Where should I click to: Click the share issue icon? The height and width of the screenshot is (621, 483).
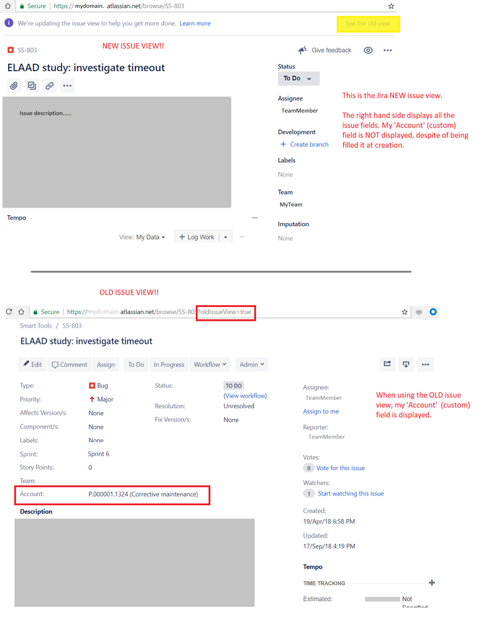(x=387, y=364)
